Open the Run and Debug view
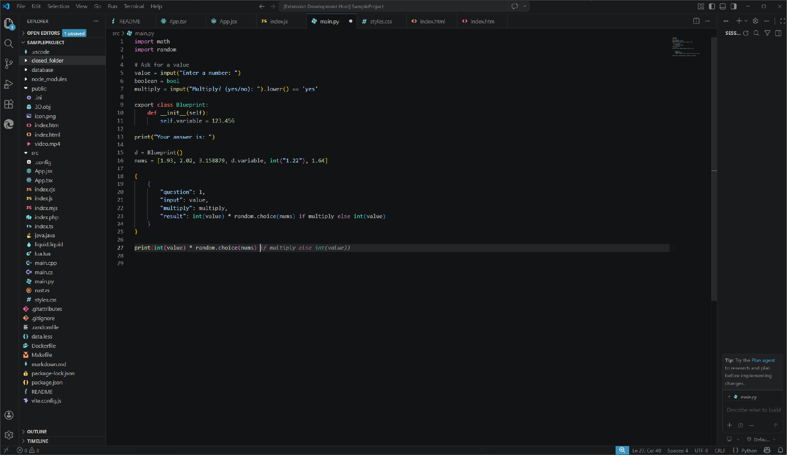This screenshot has width=787, height=455. [x=9, y=84]
